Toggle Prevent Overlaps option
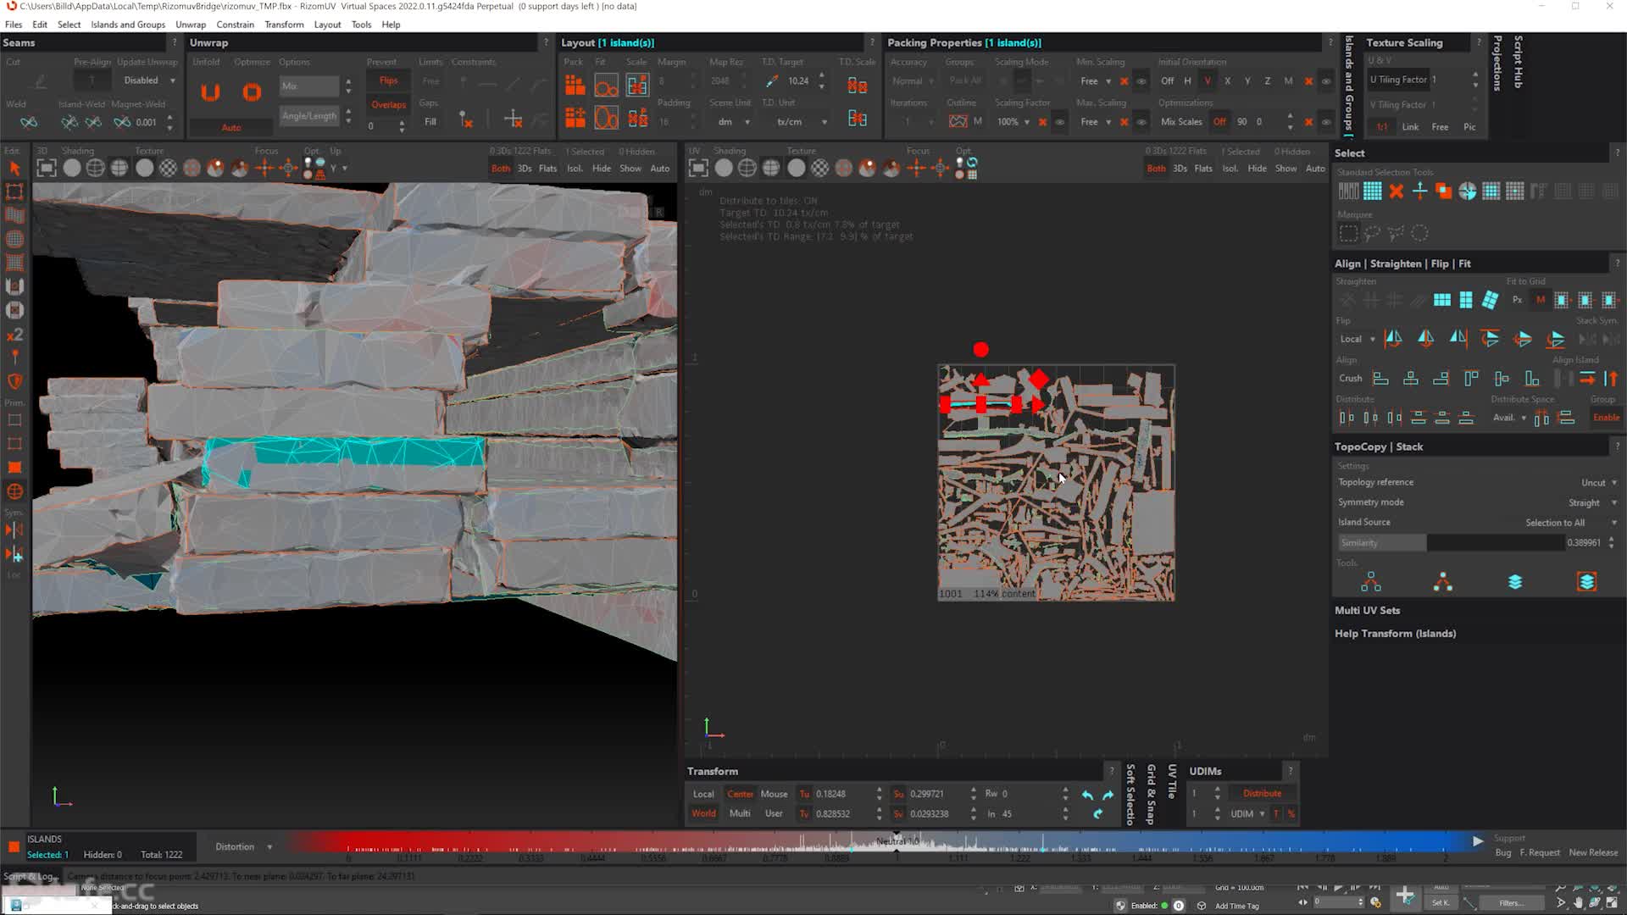 388,105
